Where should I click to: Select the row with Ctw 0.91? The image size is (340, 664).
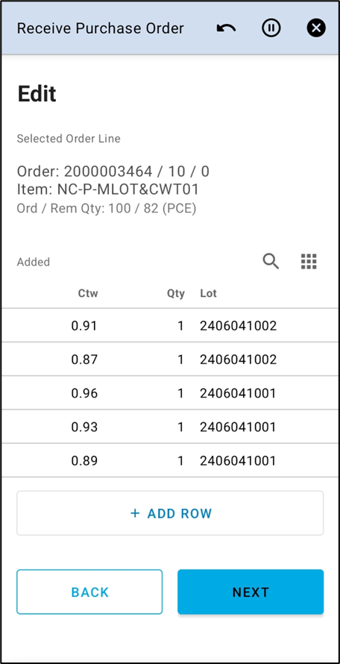click(170, 325)
